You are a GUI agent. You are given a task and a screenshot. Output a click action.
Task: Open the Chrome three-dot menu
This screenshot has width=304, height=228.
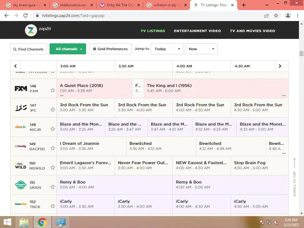tap(297, 15)
